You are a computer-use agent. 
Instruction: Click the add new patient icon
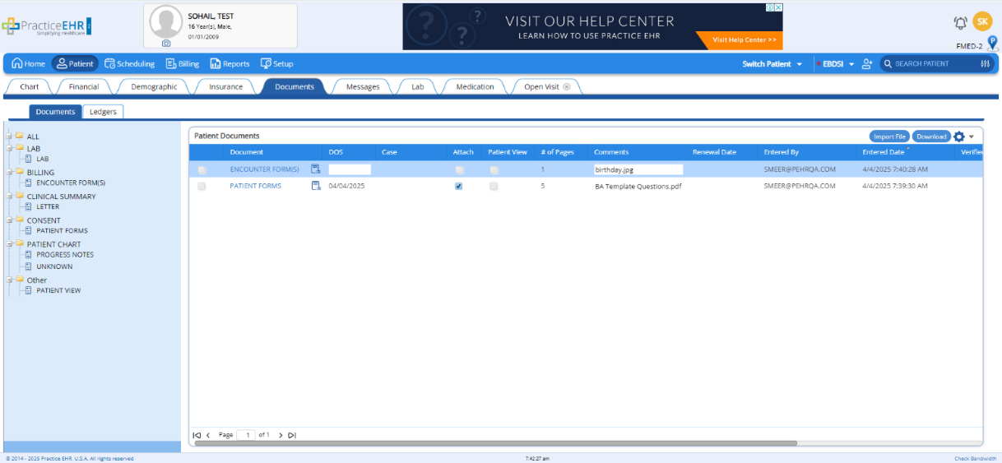click(866, 63)
